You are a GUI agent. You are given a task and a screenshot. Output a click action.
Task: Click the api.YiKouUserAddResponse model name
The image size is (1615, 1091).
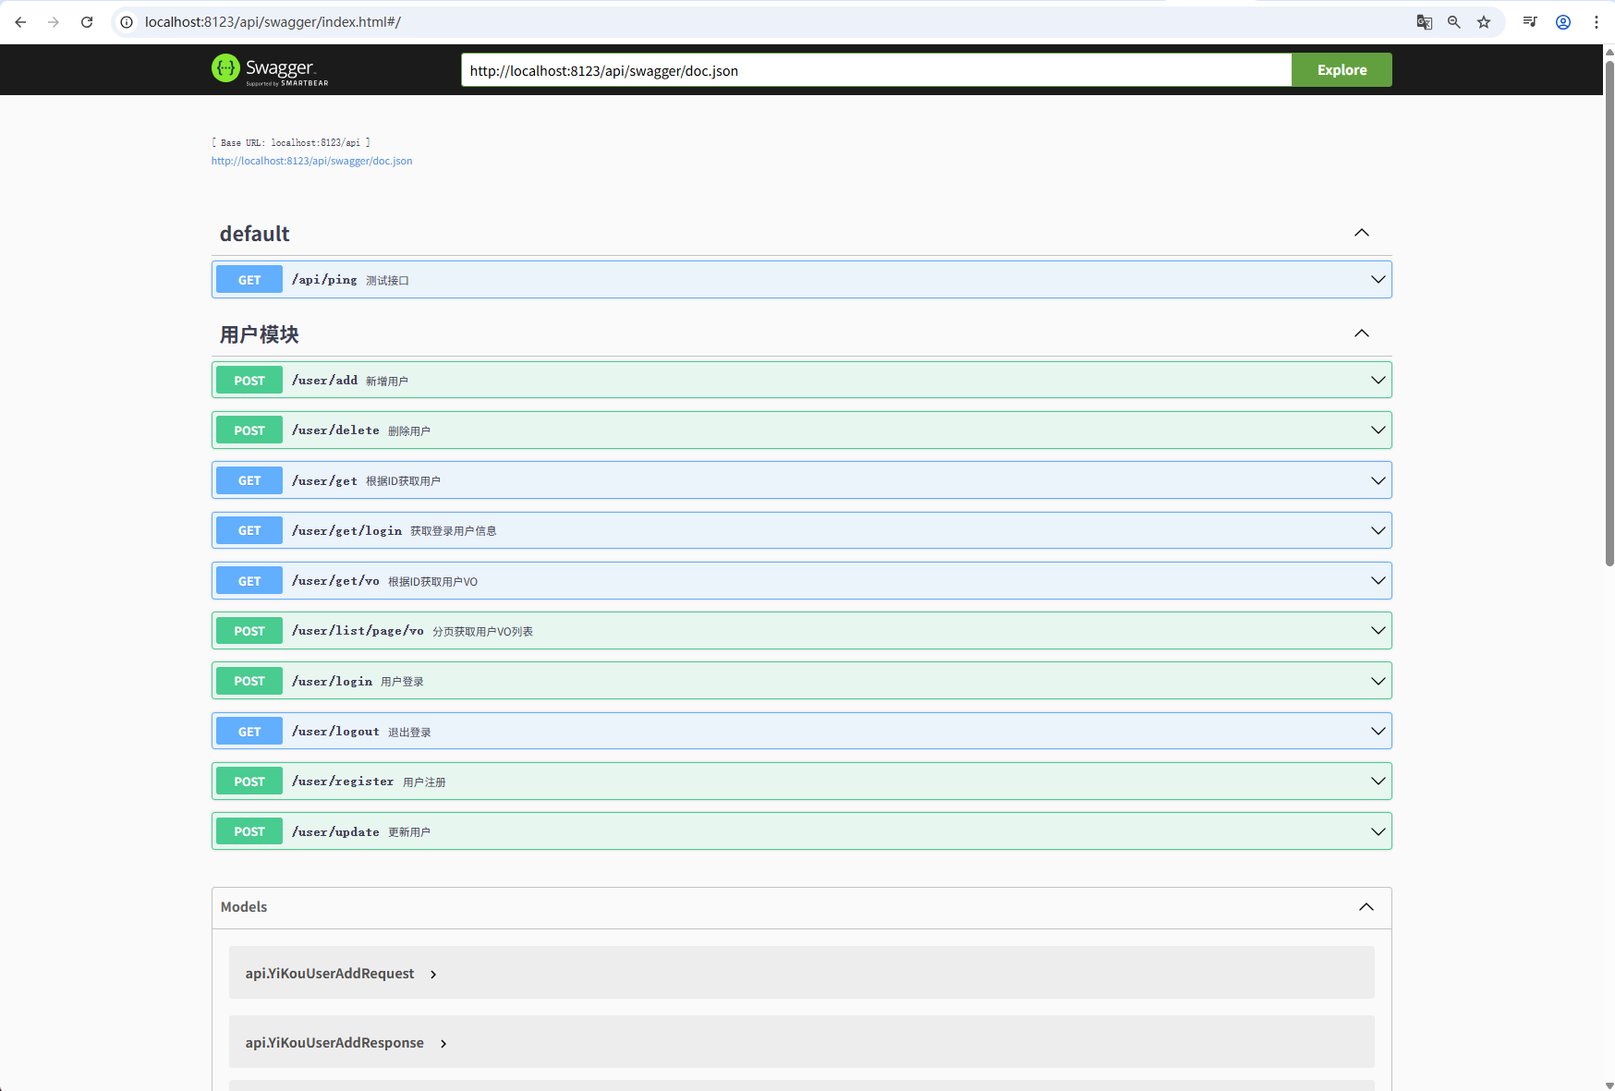coord(334,1043)
